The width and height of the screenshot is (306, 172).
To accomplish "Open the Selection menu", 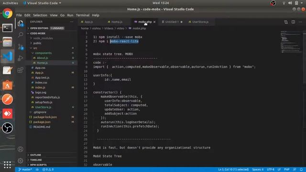I will point(40,15).
